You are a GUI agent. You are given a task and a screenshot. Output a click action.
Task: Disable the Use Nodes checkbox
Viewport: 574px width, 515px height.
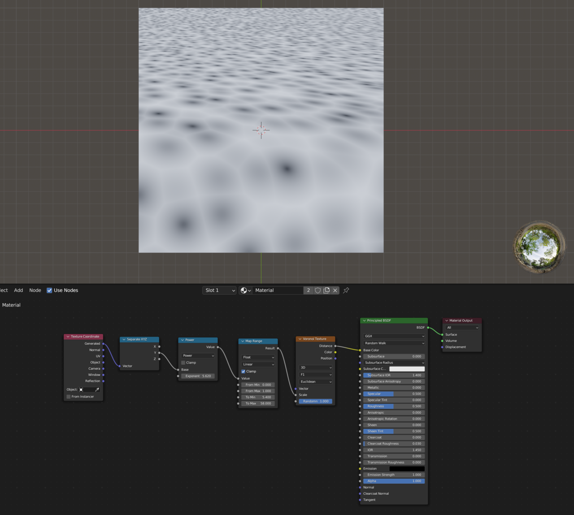coord(49,290)
